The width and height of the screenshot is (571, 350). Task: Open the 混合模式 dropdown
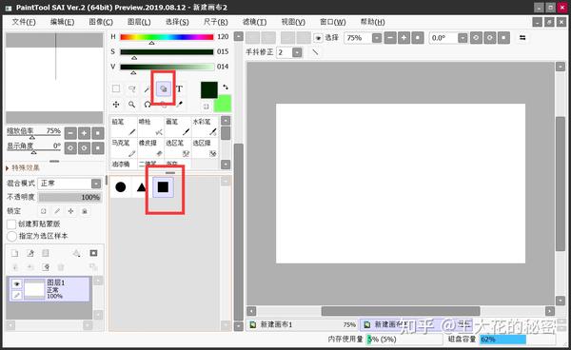(69, 184)
